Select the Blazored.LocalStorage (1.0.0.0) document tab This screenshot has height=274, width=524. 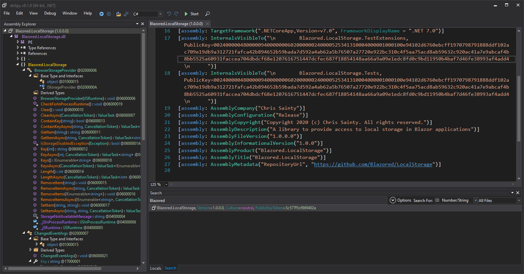[176, 24]
